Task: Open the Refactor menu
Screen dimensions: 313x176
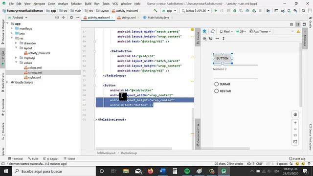Action: [x=76, y=3]
